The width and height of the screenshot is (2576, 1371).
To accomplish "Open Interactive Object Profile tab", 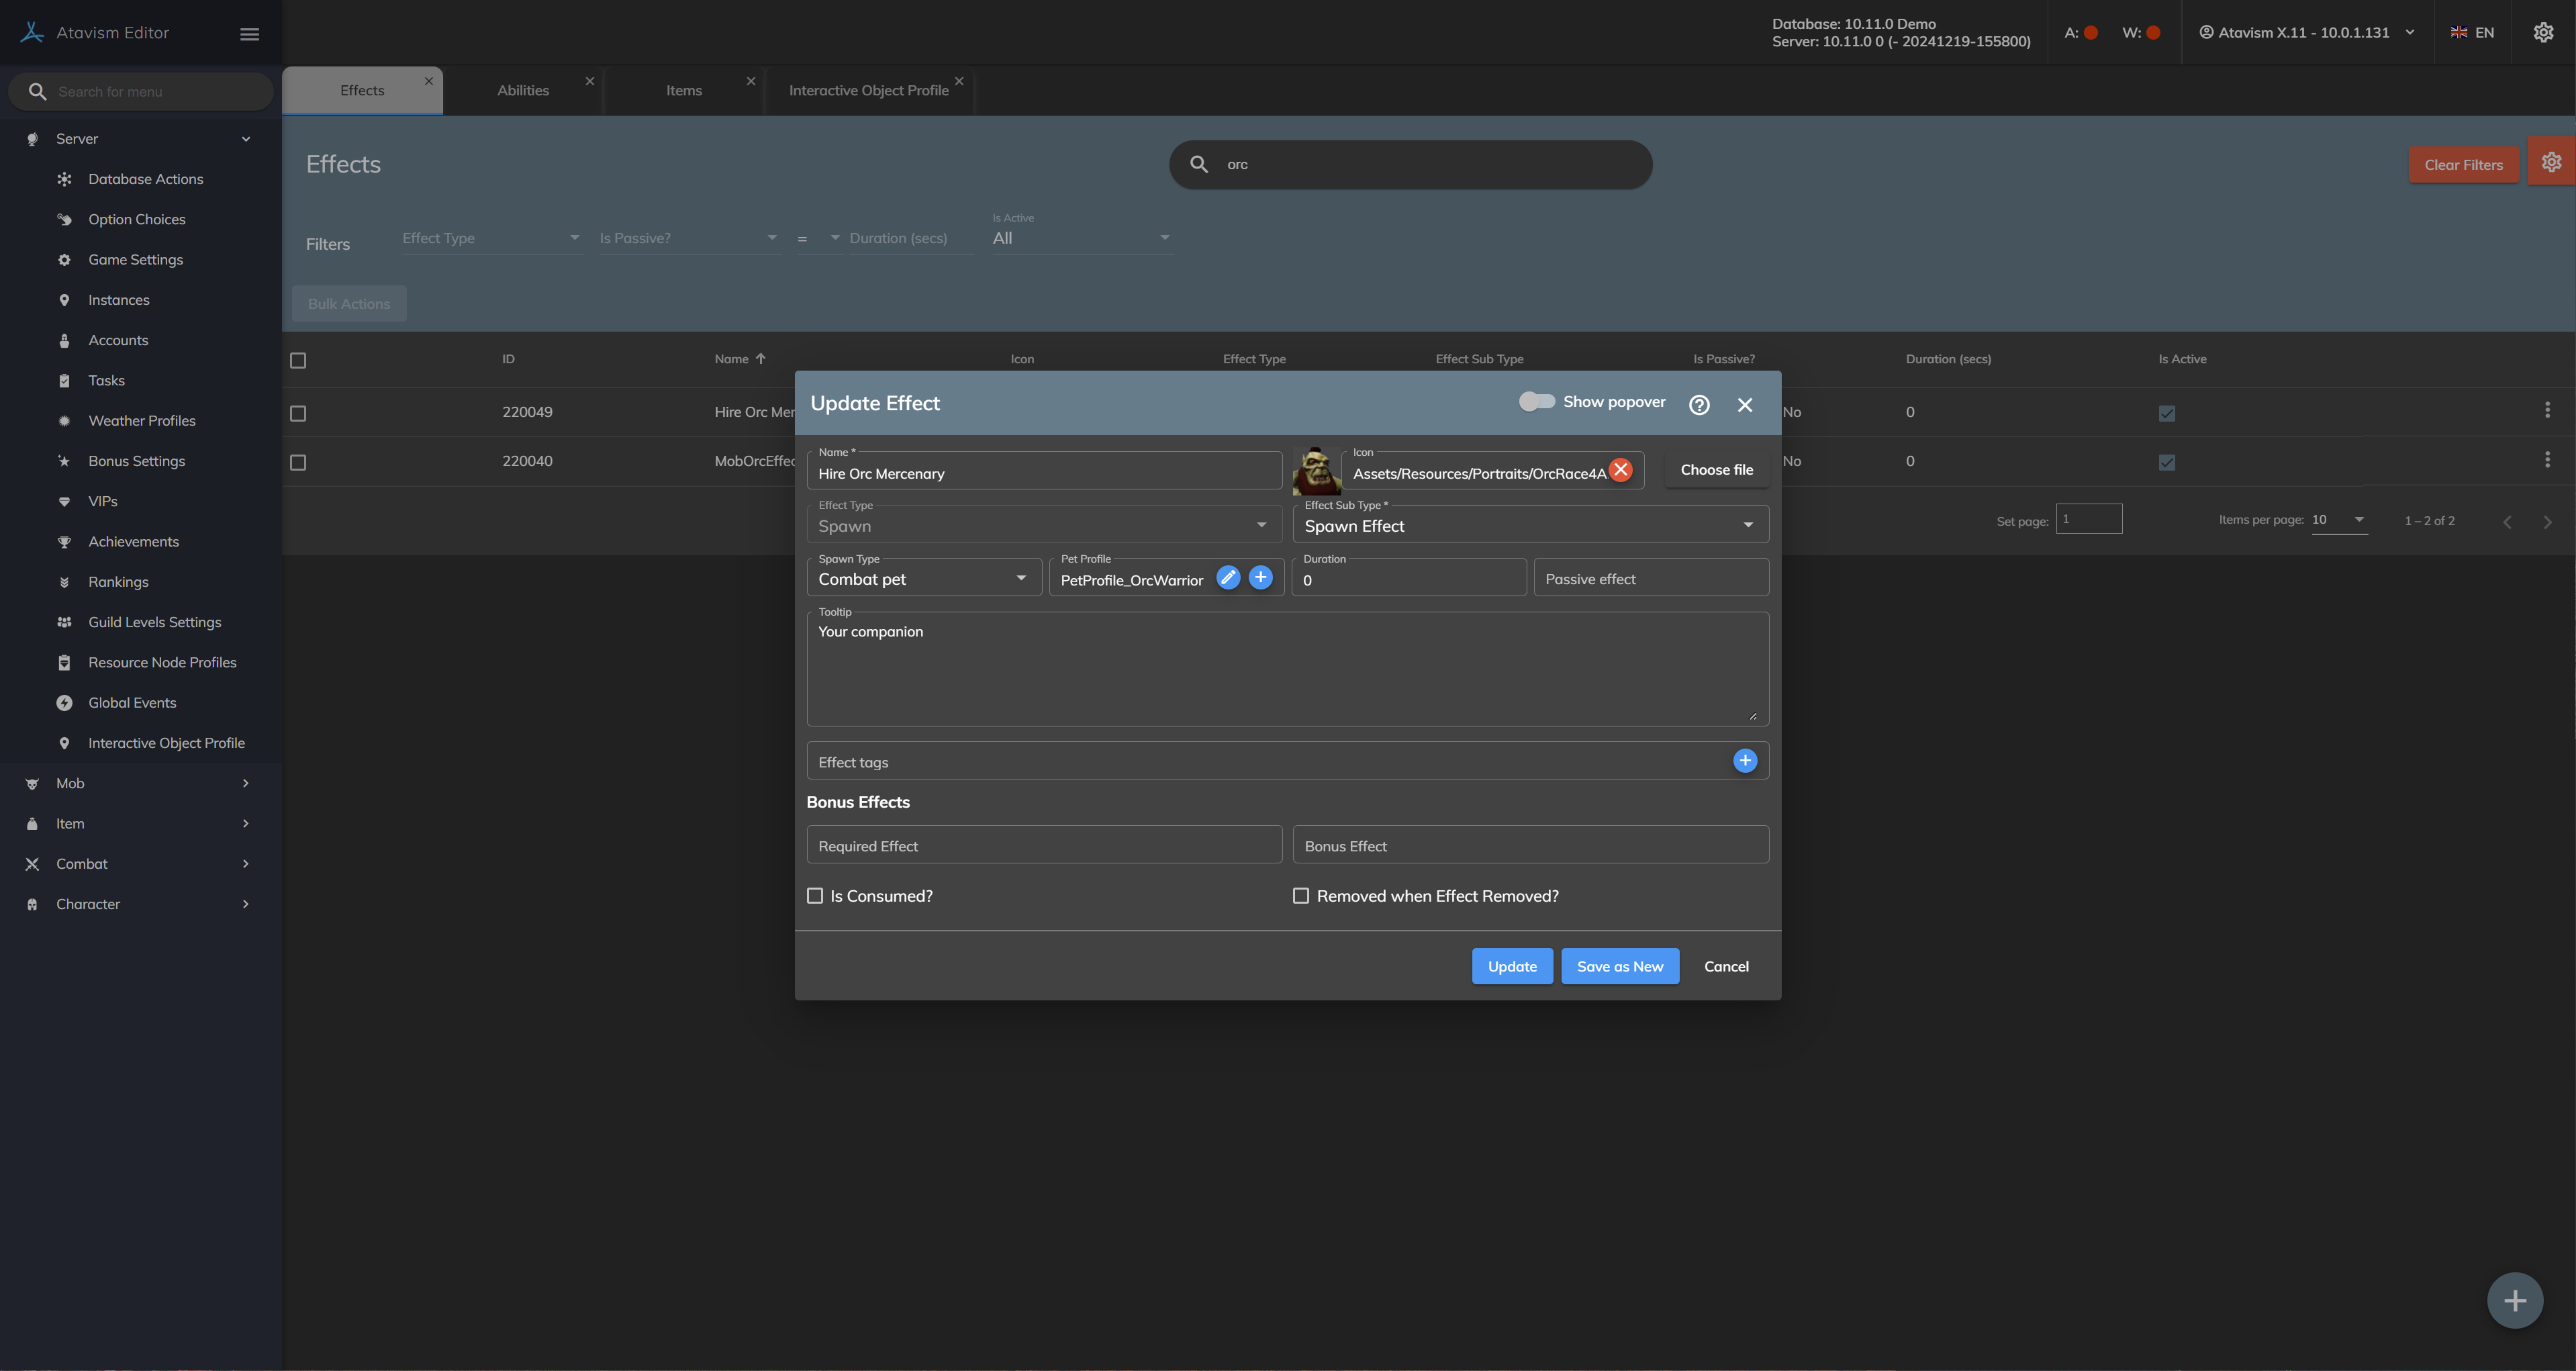I will tap(868, 91).
